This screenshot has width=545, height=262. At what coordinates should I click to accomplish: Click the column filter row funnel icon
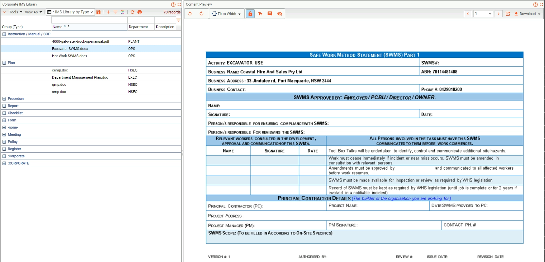click(x=178, y=20)
